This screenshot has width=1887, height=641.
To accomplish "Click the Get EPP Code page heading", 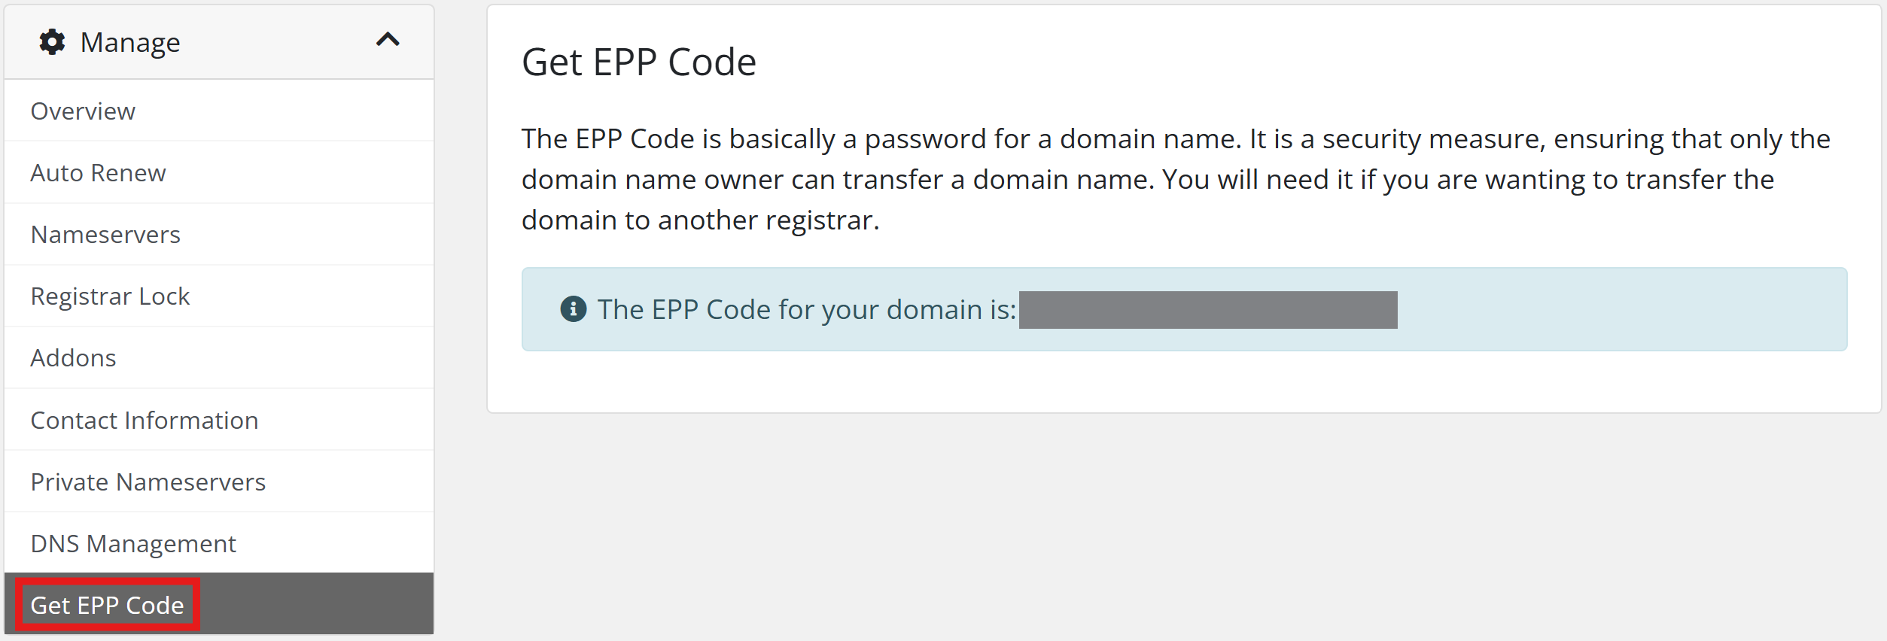I will pyautogui.click(x=638, y=62).
